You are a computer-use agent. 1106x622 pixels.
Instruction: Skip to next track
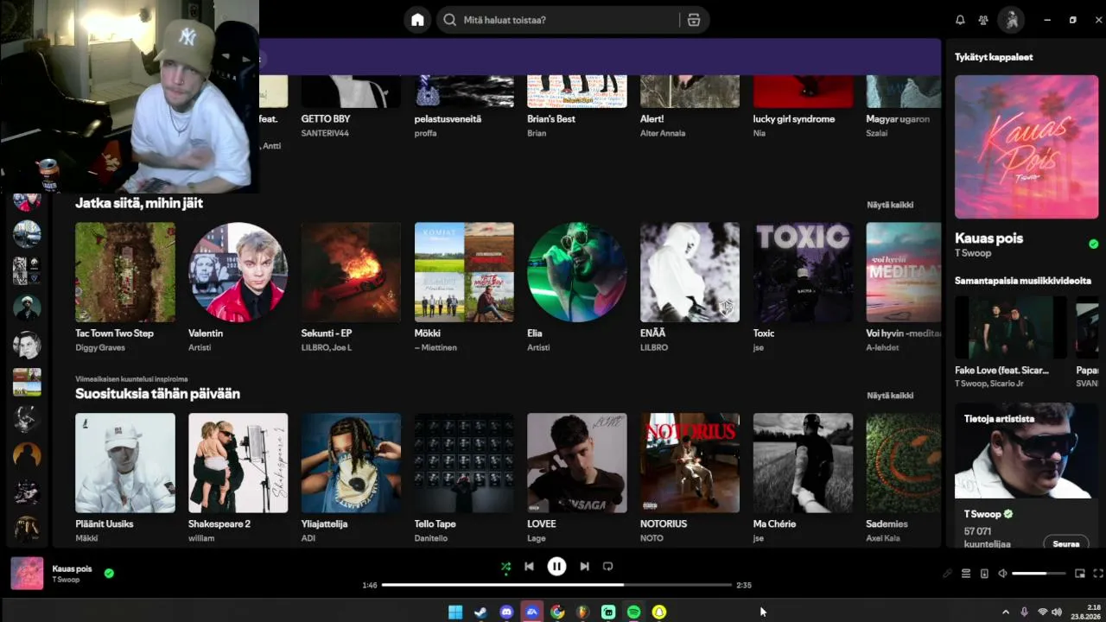click(584, 567)
